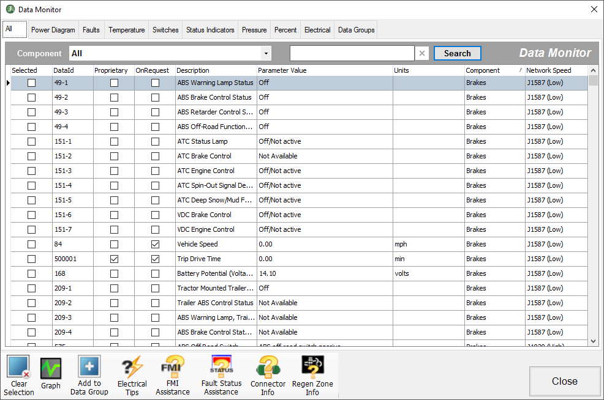Click the vertical scrollbar down arrow
Screen dimensions: 604x400
pyautogui.click(x=592, y=341)
